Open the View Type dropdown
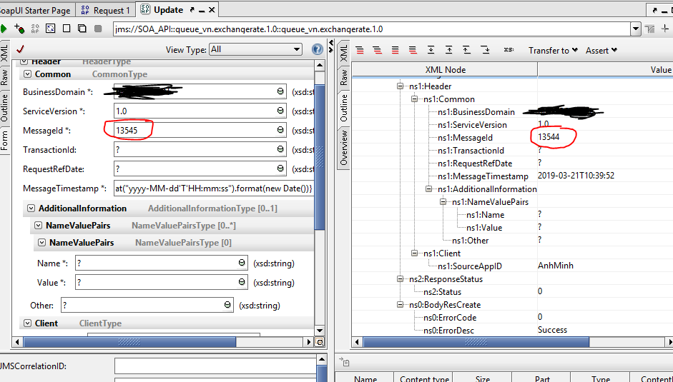 (x=256, y=49)
